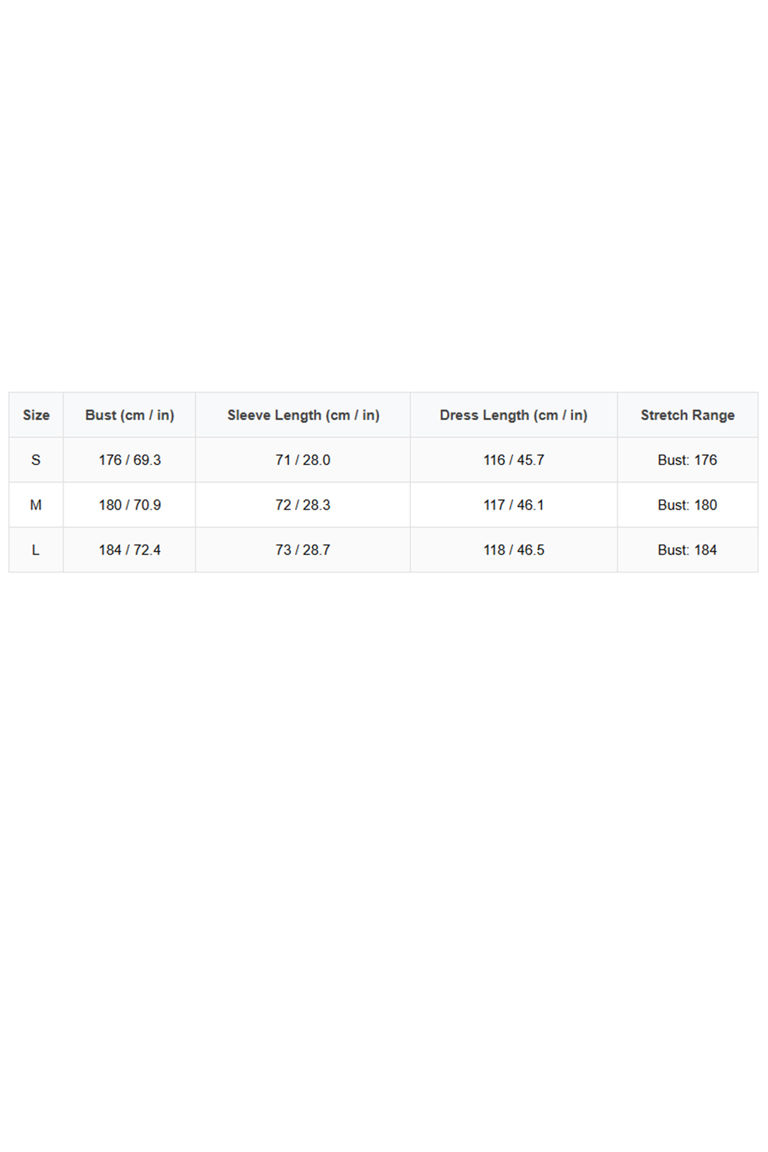The image size is (768, 1152).
Task: Click the Bust (cm / in) header
Action: point(130,415)
